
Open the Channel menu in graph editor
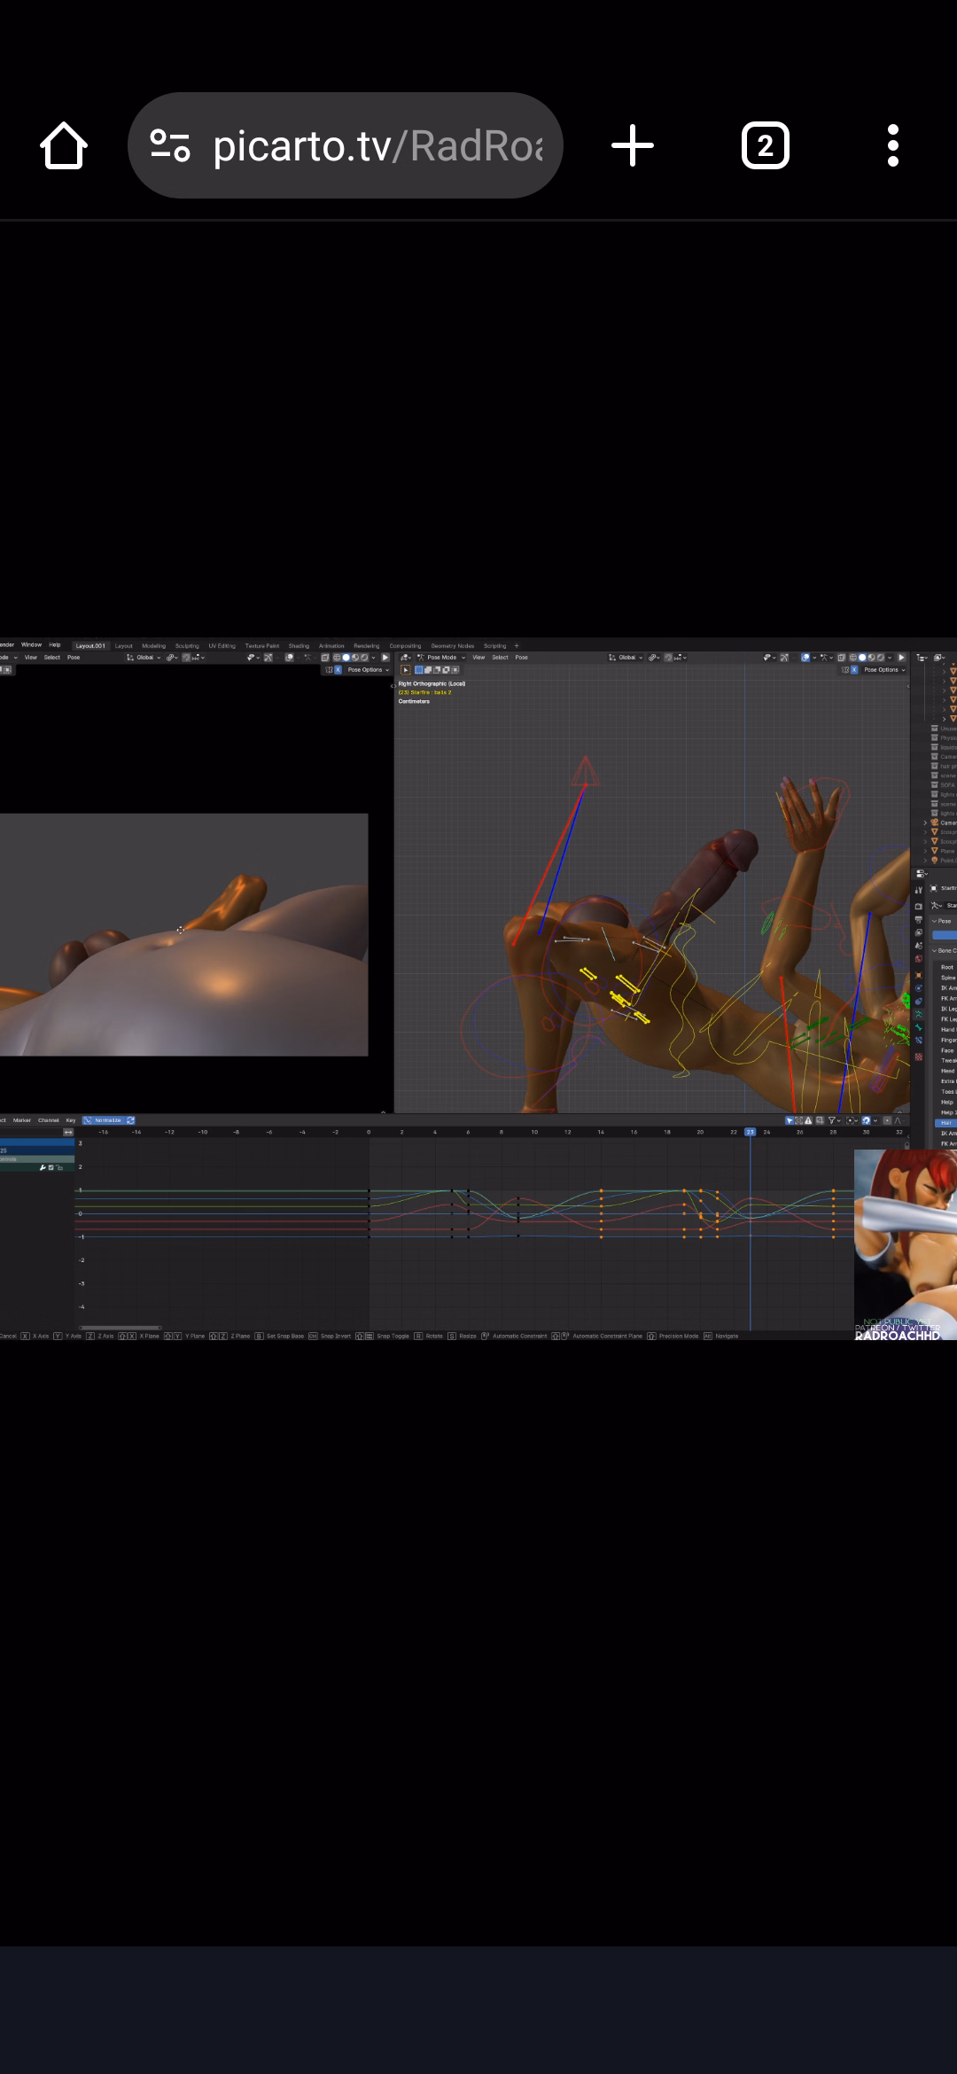(49, 1120)
